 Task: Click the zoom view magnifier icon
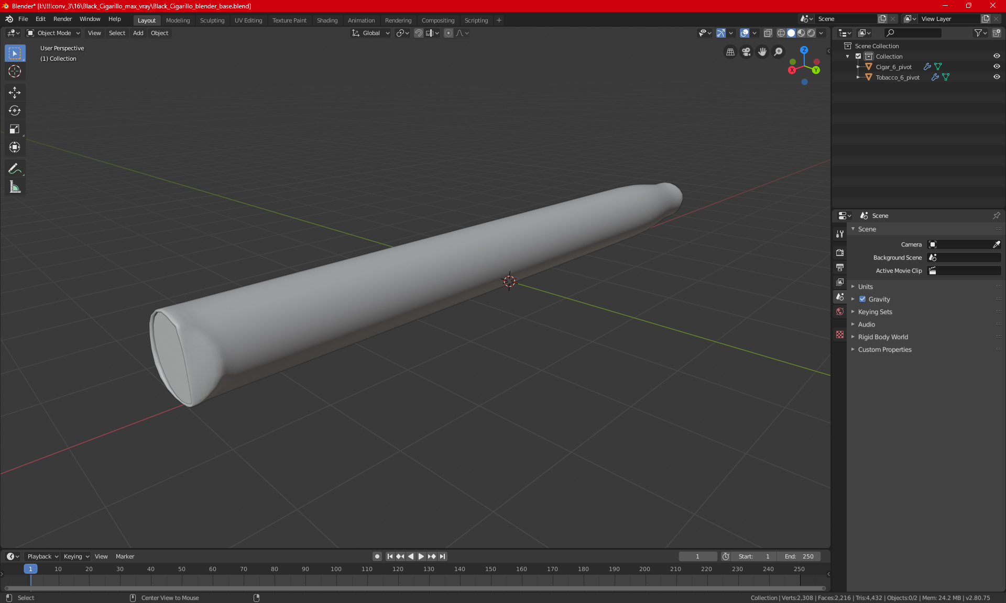(x=779, y=52)
